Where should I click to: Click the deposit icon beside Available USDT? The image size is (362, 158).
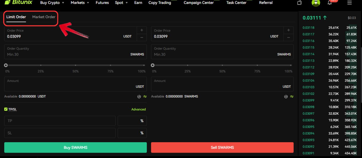click(139, 97)
